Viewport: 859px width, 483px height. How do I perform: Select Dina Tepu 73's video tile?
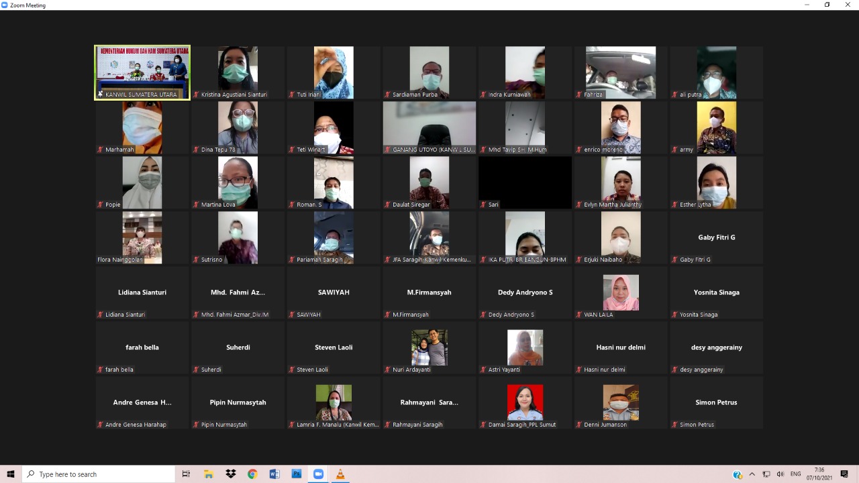click(x=238, y=127)
